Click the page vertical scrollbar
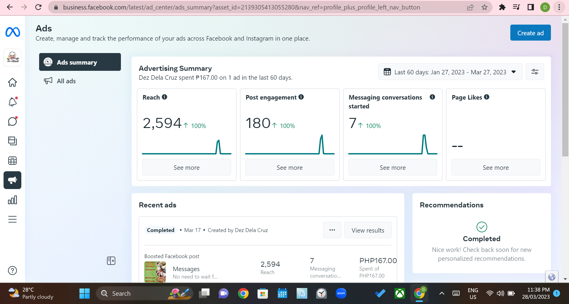This screenshot has height=304, width=569. (x=565, y=89)
